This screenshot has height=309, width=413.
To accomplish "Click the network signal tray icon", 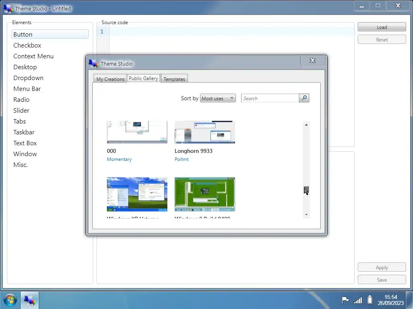I will click(358, 300).
